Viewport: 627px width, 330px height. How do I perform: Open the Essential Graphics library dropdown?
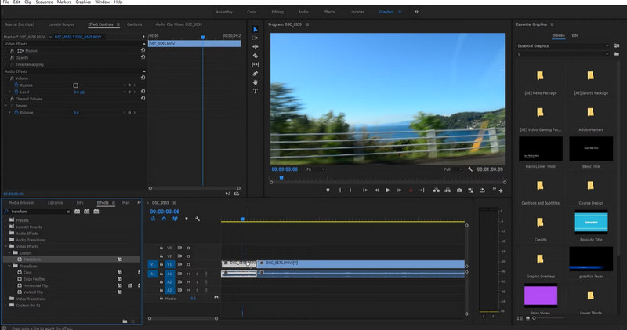[x=563, y=46]
